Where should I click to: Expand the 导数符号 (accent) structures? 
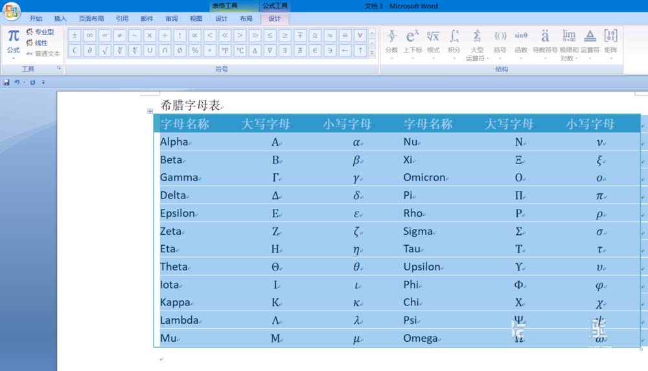[545, 44]
